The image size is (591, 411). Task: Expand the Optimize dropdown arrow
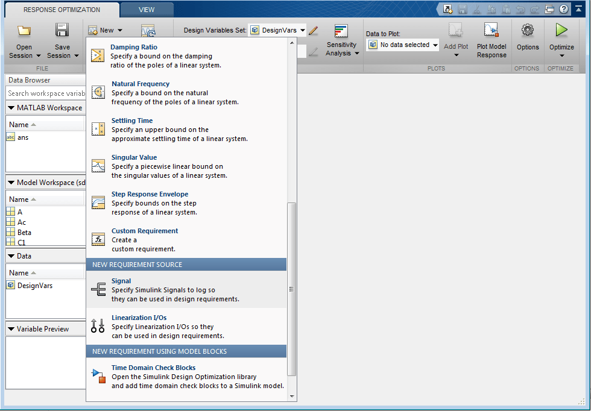coord(561,56)
